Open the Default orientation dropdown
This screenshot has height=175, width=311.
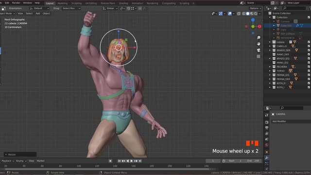(39, 8)
